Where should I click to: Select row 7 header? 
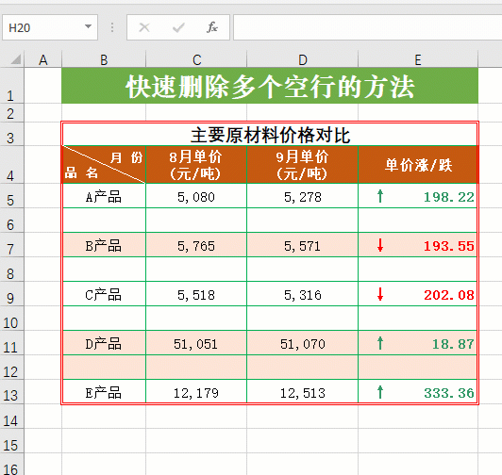[12, 245]
